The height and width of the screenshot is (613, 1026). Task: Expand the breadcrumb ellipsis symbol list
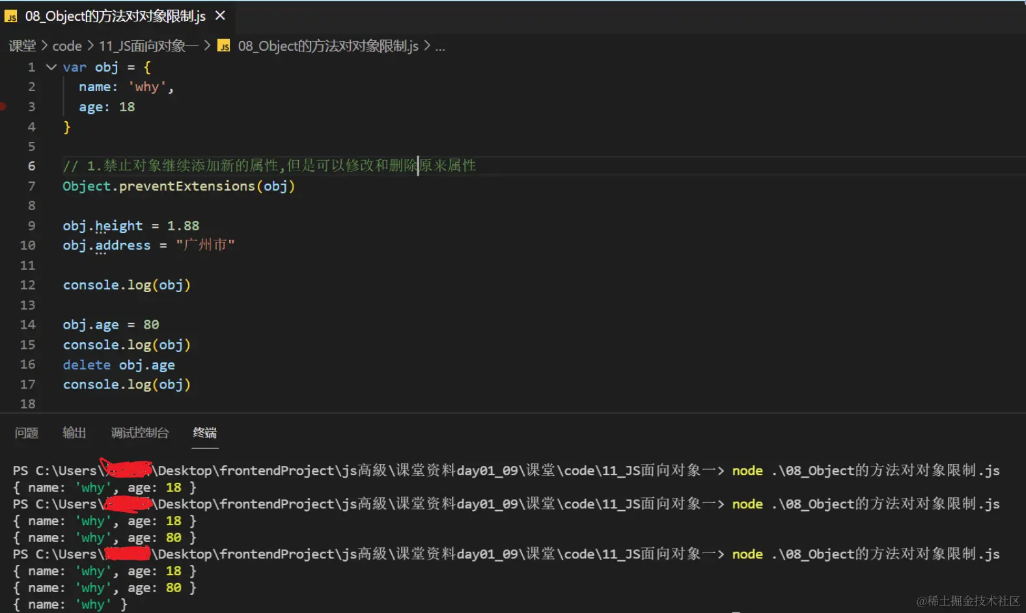pyautogui.click(x=440, y=46)
